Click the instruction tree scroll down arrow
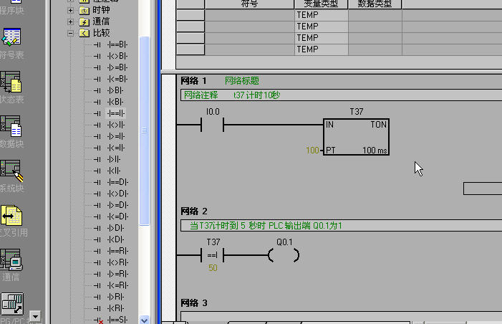Screen dimensions: 502x324 144,319
